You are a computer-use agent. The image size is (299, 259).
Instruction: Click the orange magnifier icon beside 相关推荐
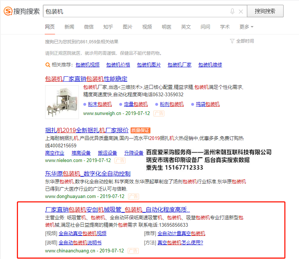click(48, 65)
